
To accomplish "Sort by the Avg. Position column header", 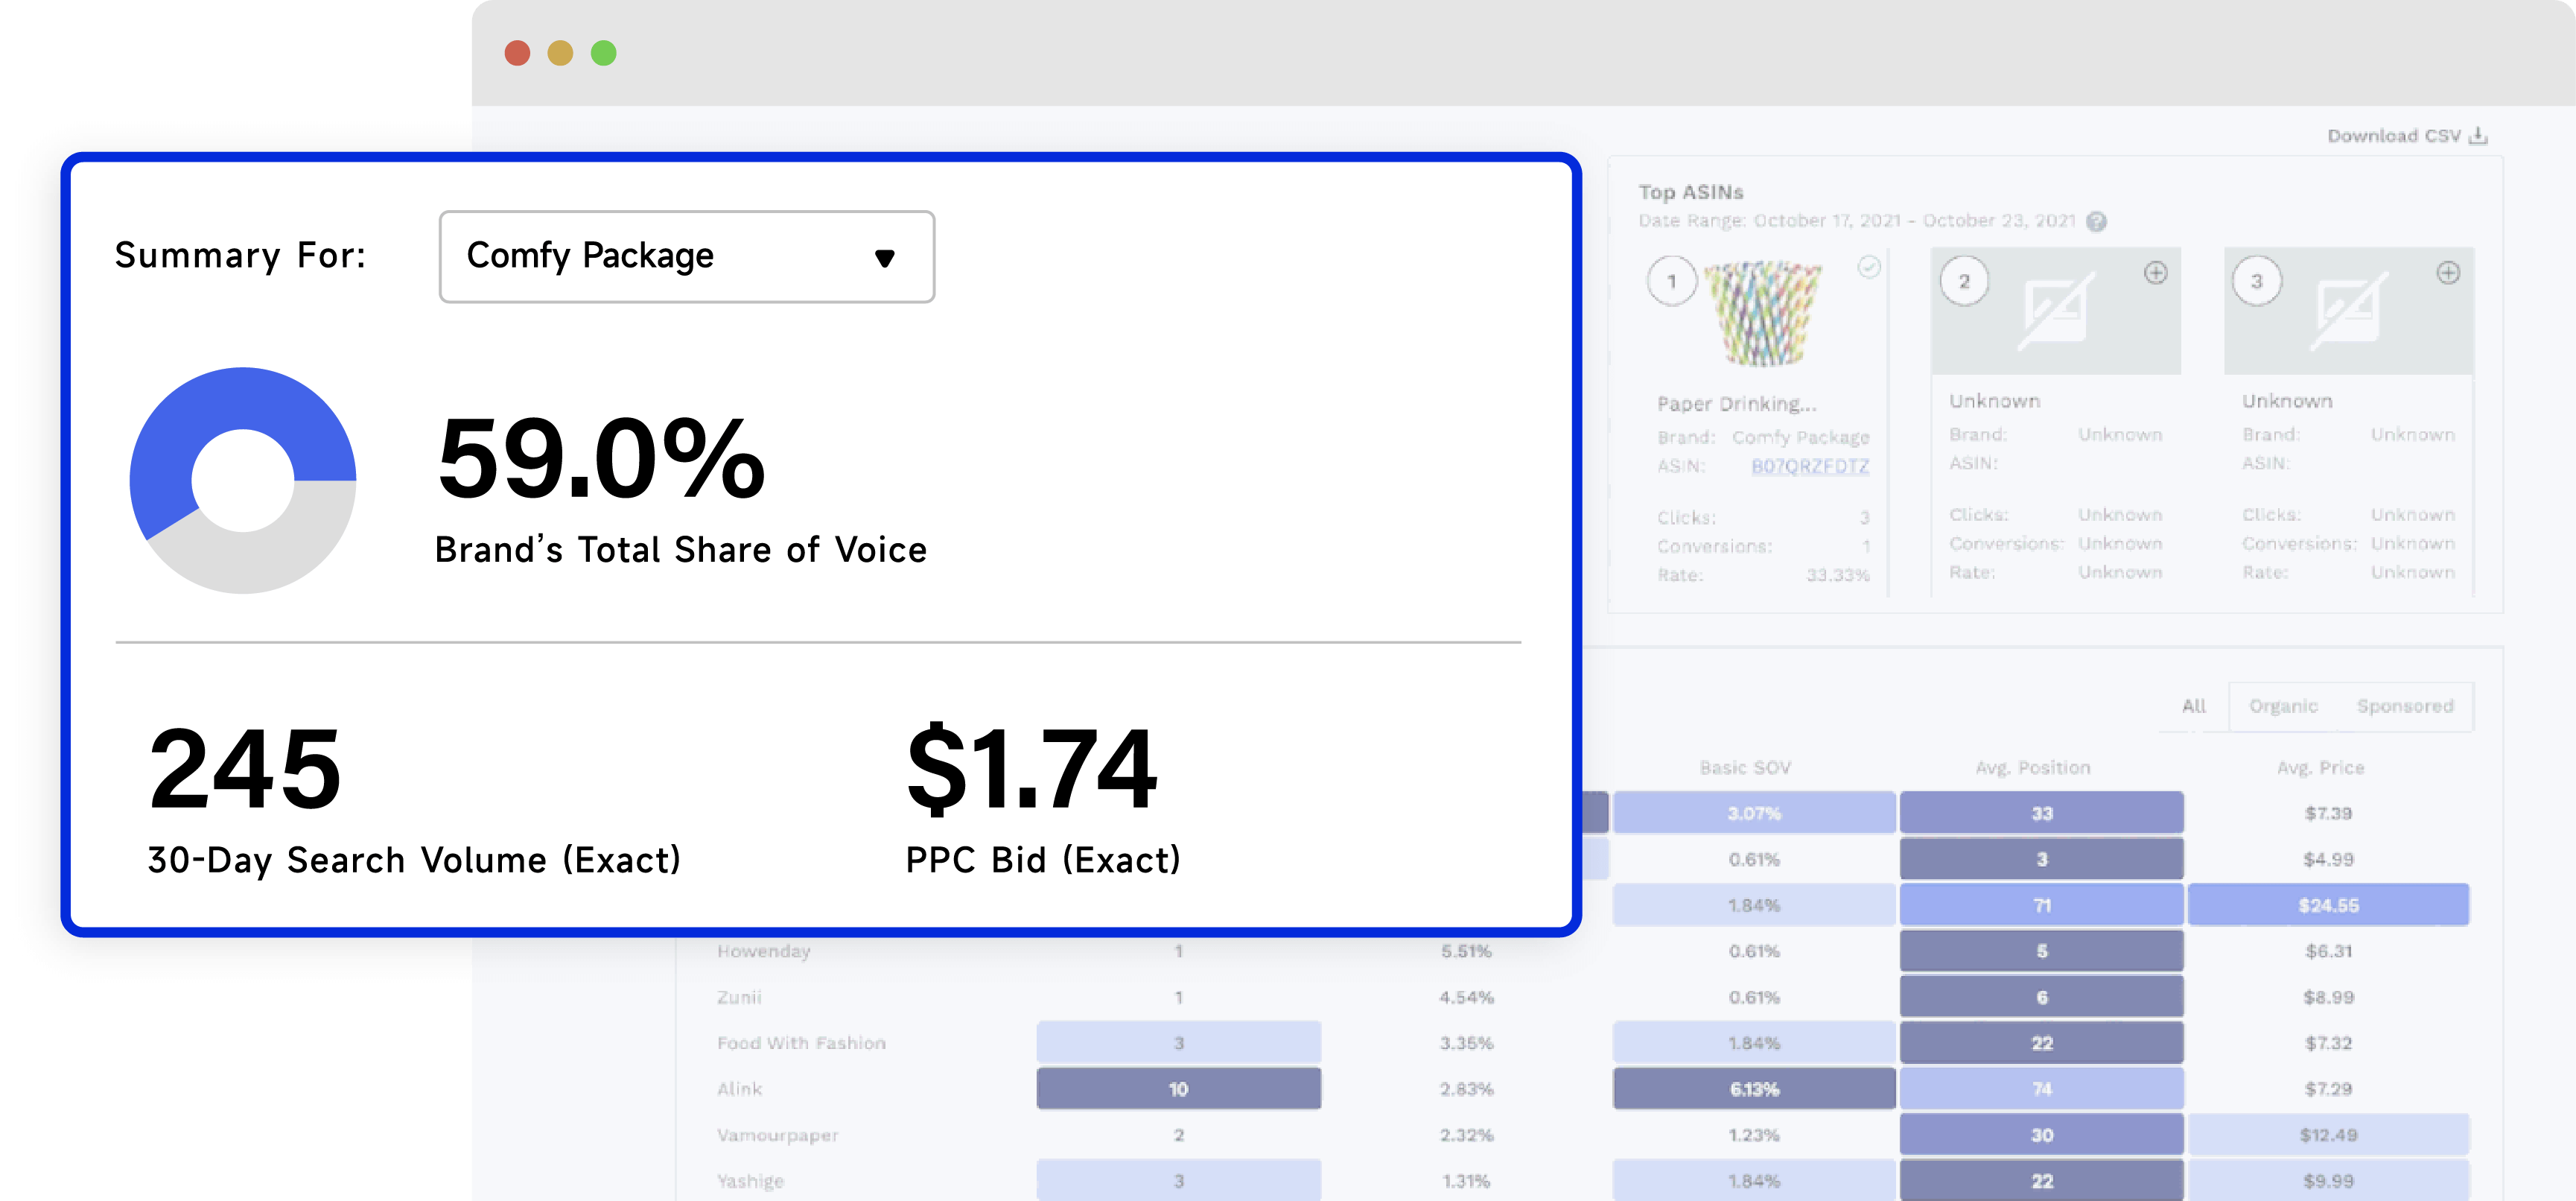I will tap(2032, 767).
